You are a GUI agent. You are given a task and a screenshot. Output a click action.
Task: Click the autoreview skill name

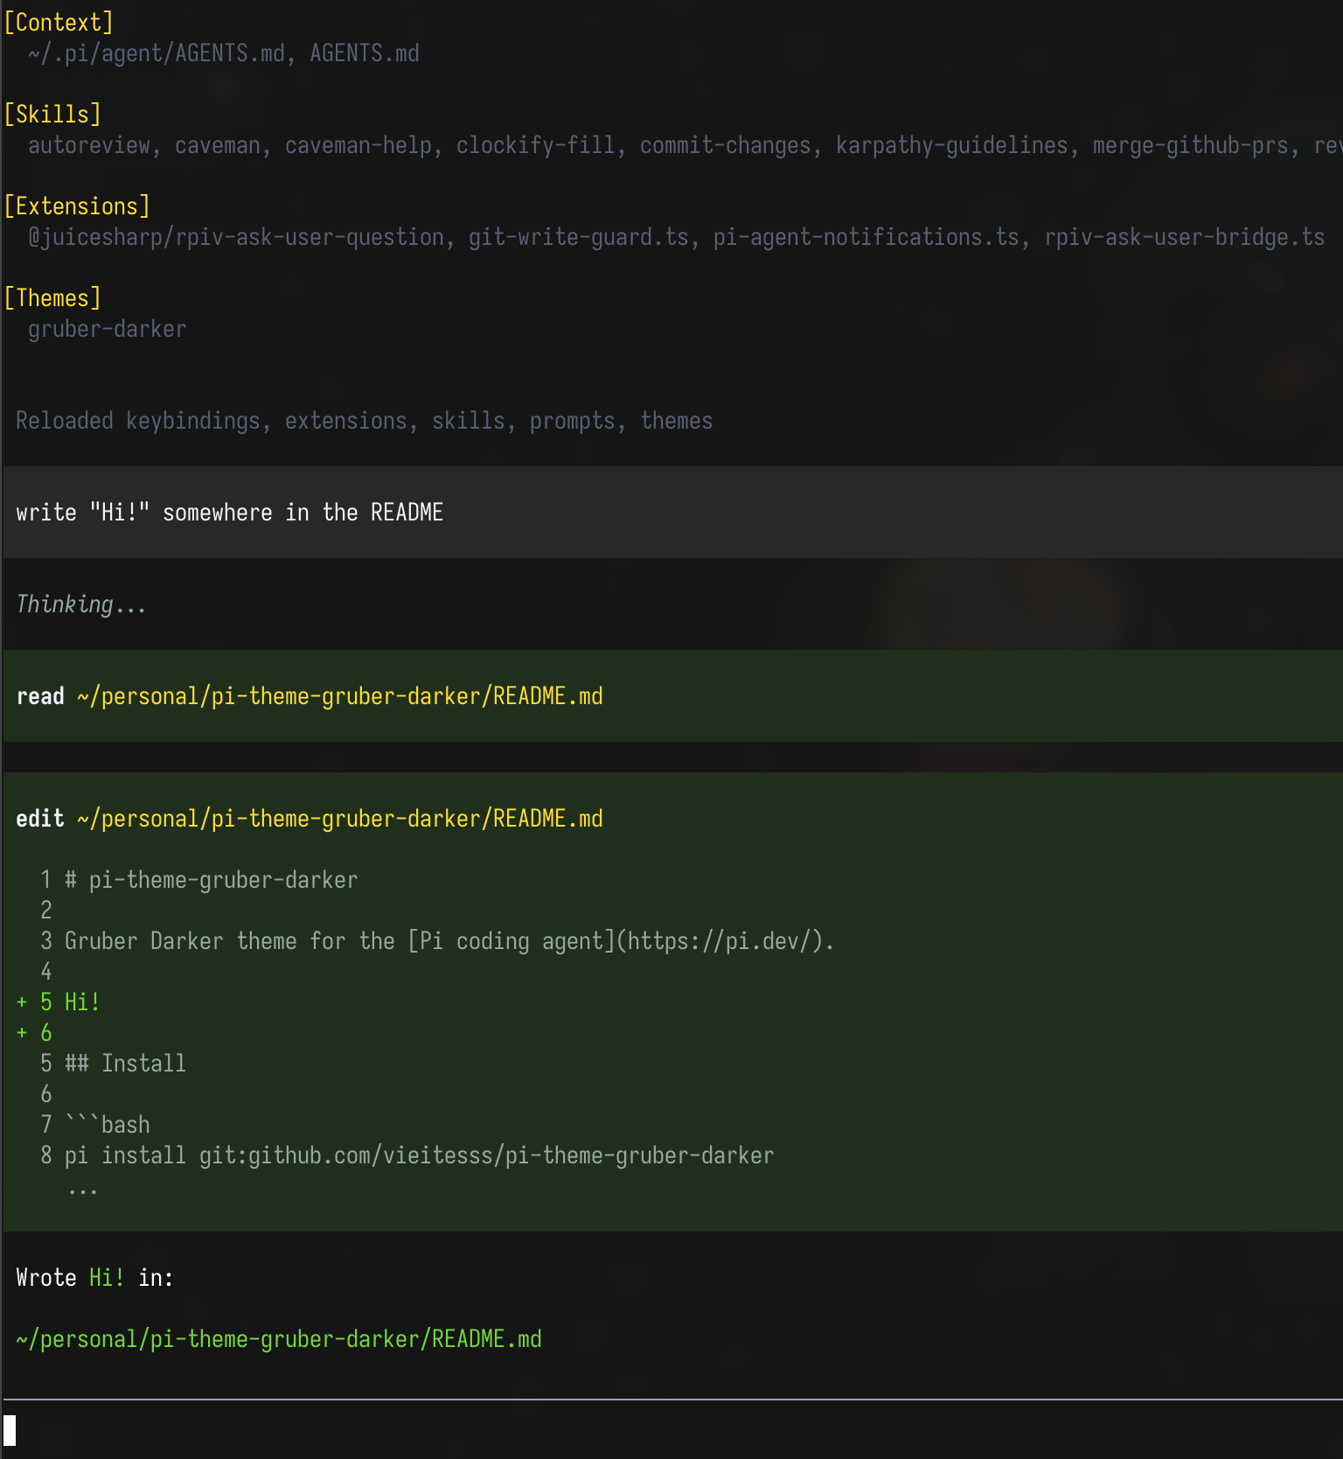coord(88,145)
